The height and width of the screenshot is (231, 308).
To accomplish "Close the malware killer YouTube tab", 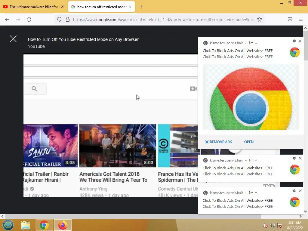I will [62, 7].
